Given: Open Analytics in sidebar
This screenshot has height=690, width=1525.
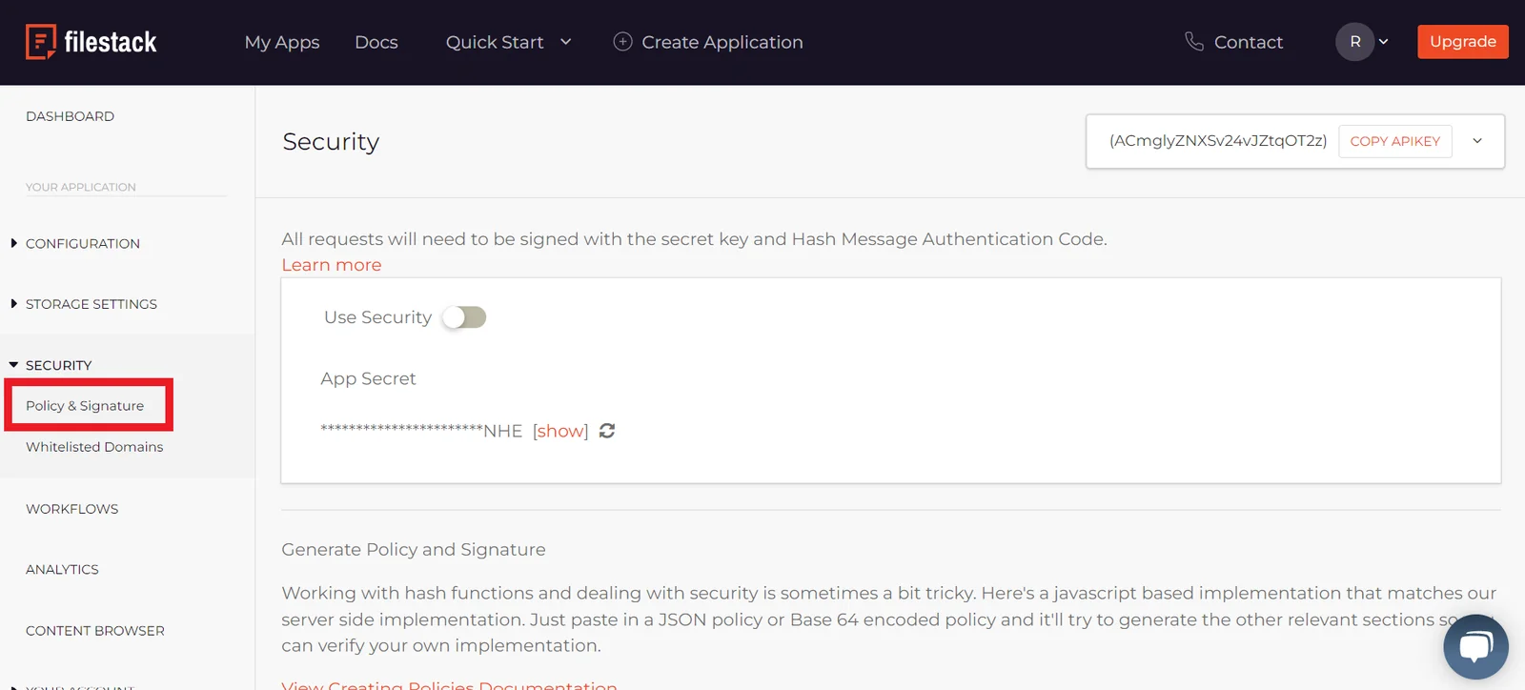Looking at the screenshot, I should click(62, 569).
